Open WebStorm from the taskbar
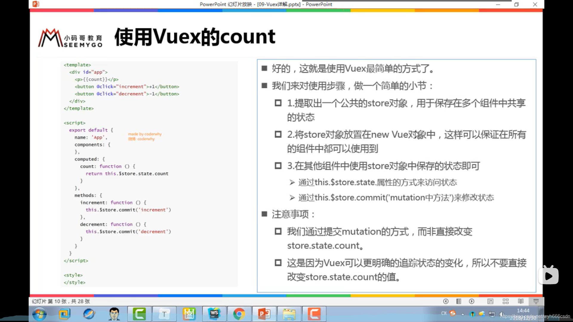Screen dimensions: 573x322 [214, 314]
